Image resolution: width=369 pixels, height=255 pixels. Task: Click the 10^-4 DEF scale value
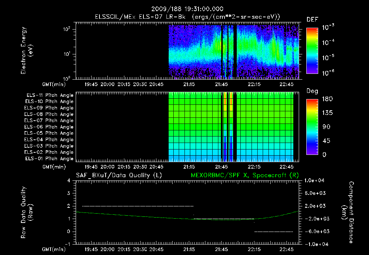tap(328, 42)
